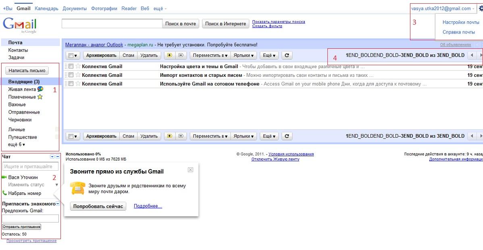Star the "Импорт контактов" email
Viewport: 483px width, 250px height.
[x=78, y=75]
